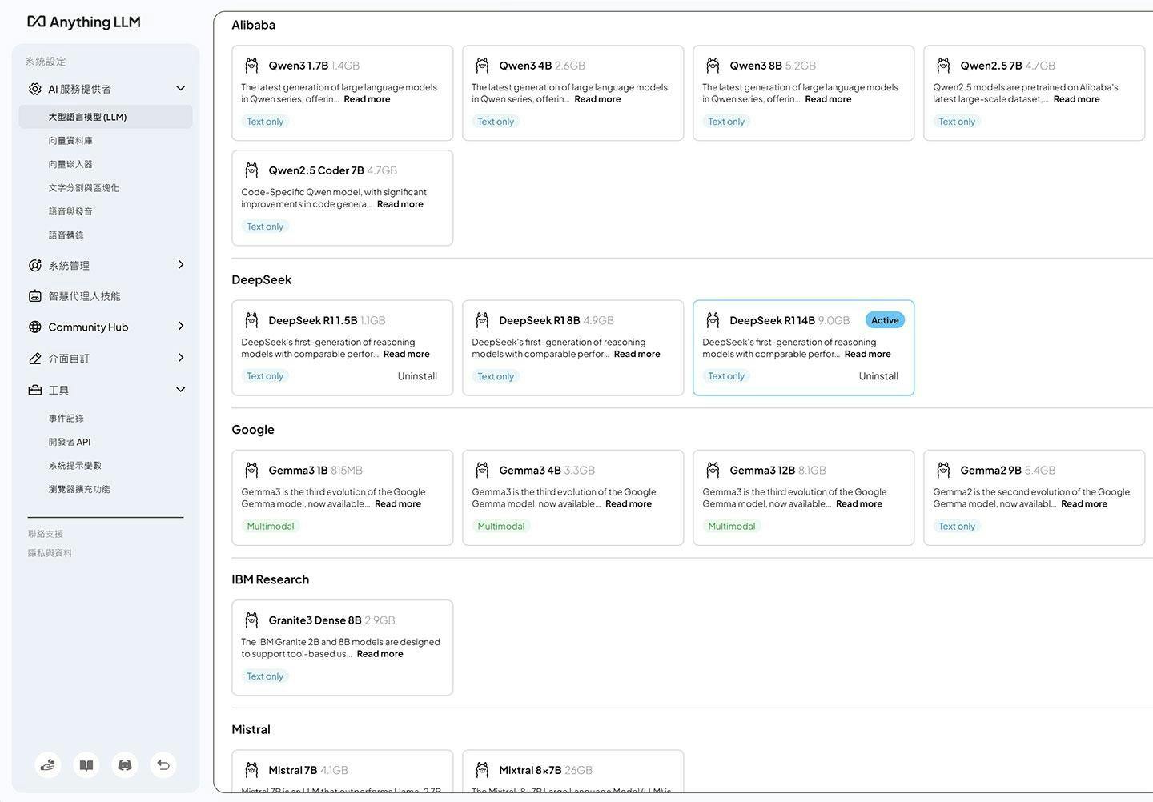
Task: Click the llama icon on Gemma3 12B card
Action: pos(713,470)
